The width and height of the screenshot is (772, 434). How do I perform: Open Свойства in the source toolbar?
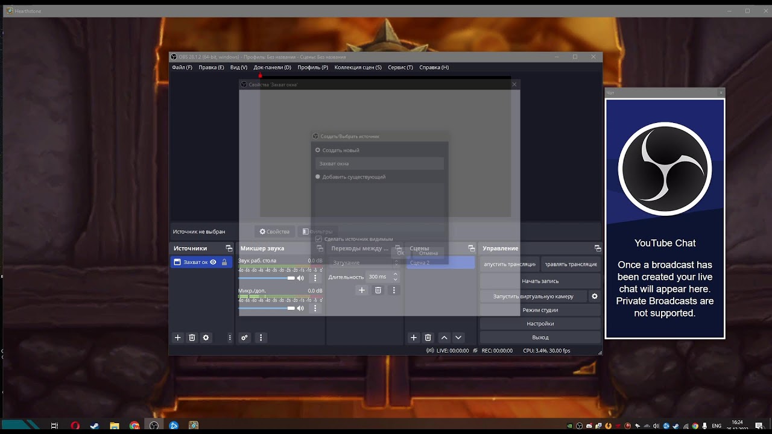274,231
